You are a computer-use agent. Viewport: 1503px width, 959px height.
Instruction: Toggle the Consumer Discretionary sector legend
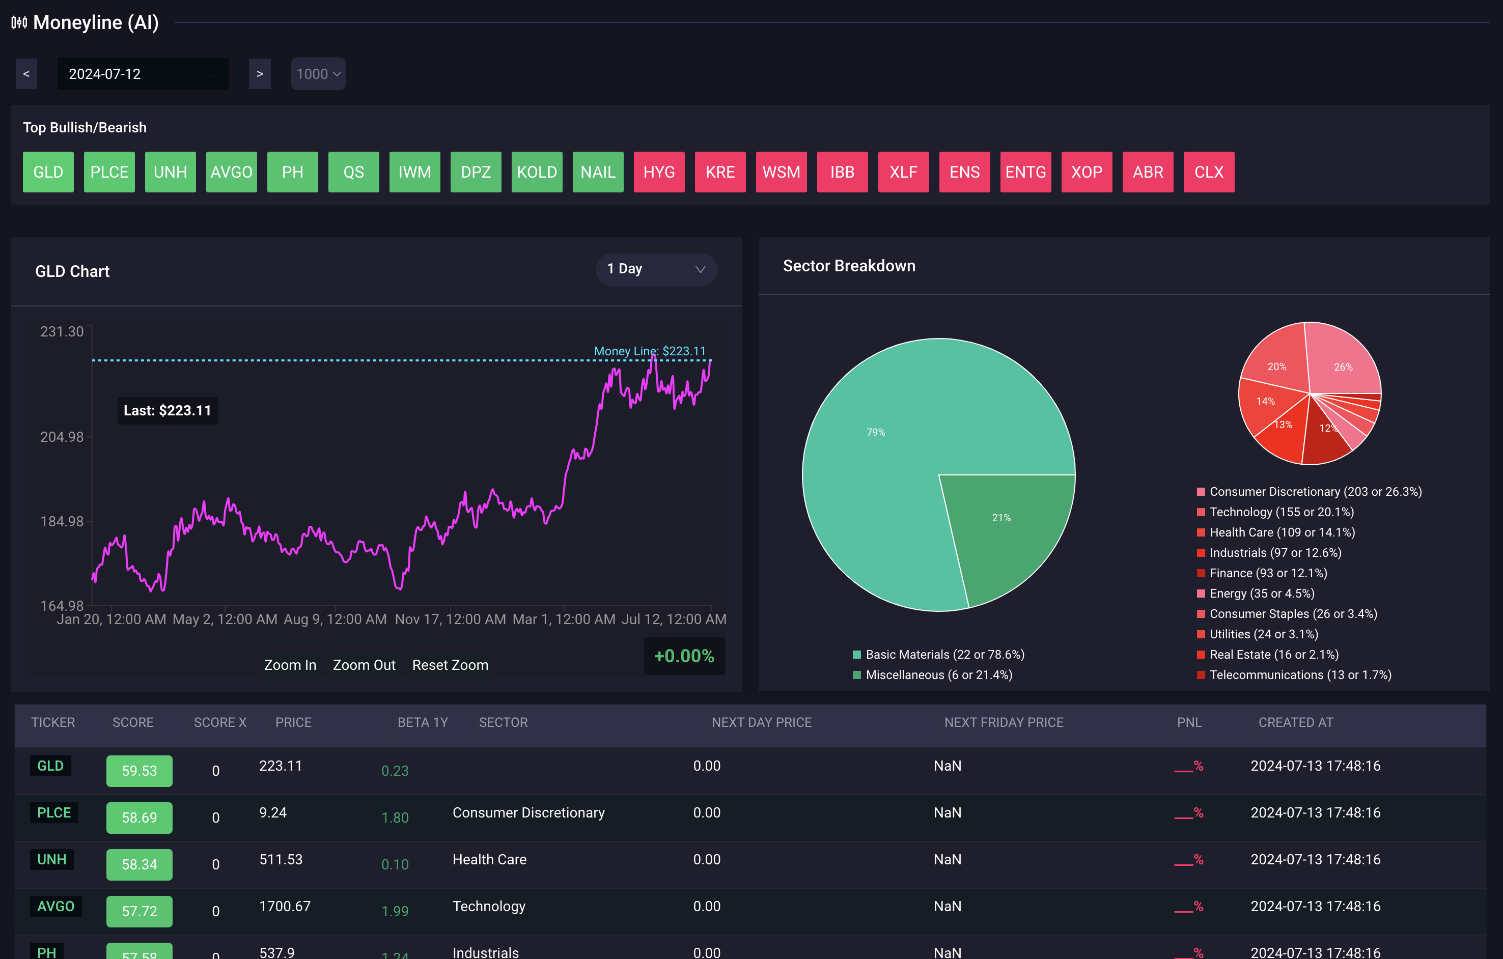pos(1311,491)
